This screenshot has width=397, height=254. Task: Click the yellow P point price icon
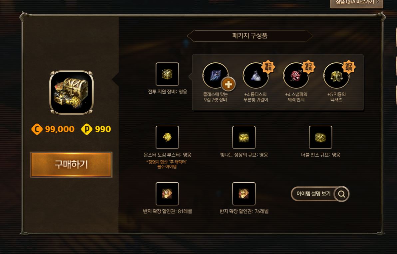click(x=87, y=129)
